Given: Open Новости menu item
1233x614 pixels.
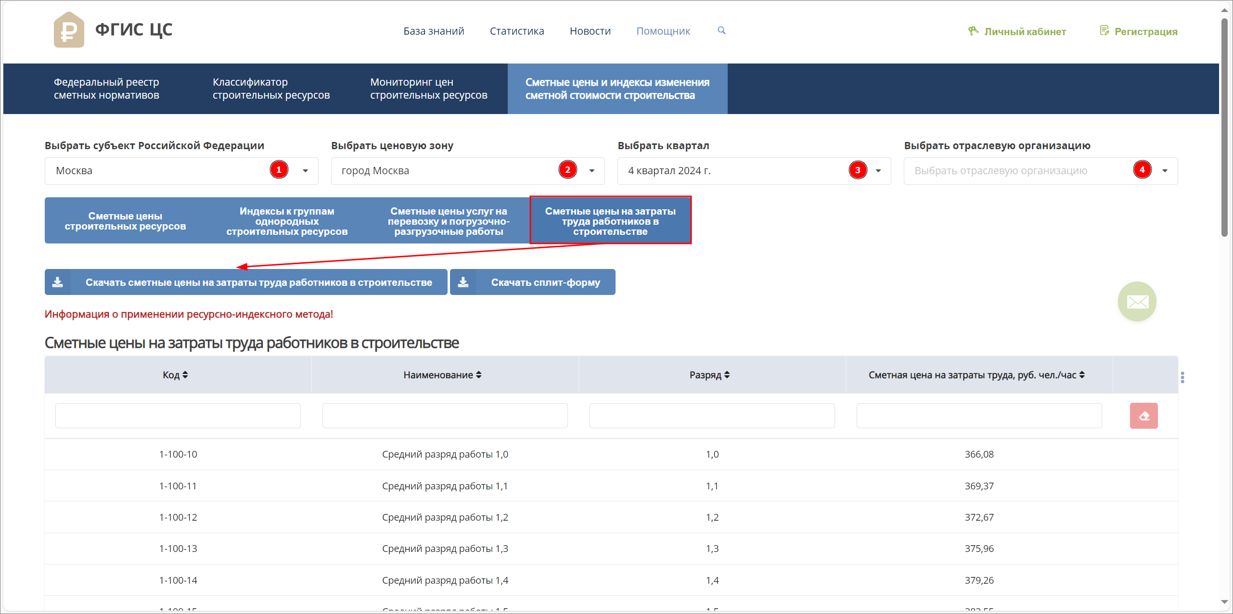Looking at the screenshot, I should tap(590, 31).
